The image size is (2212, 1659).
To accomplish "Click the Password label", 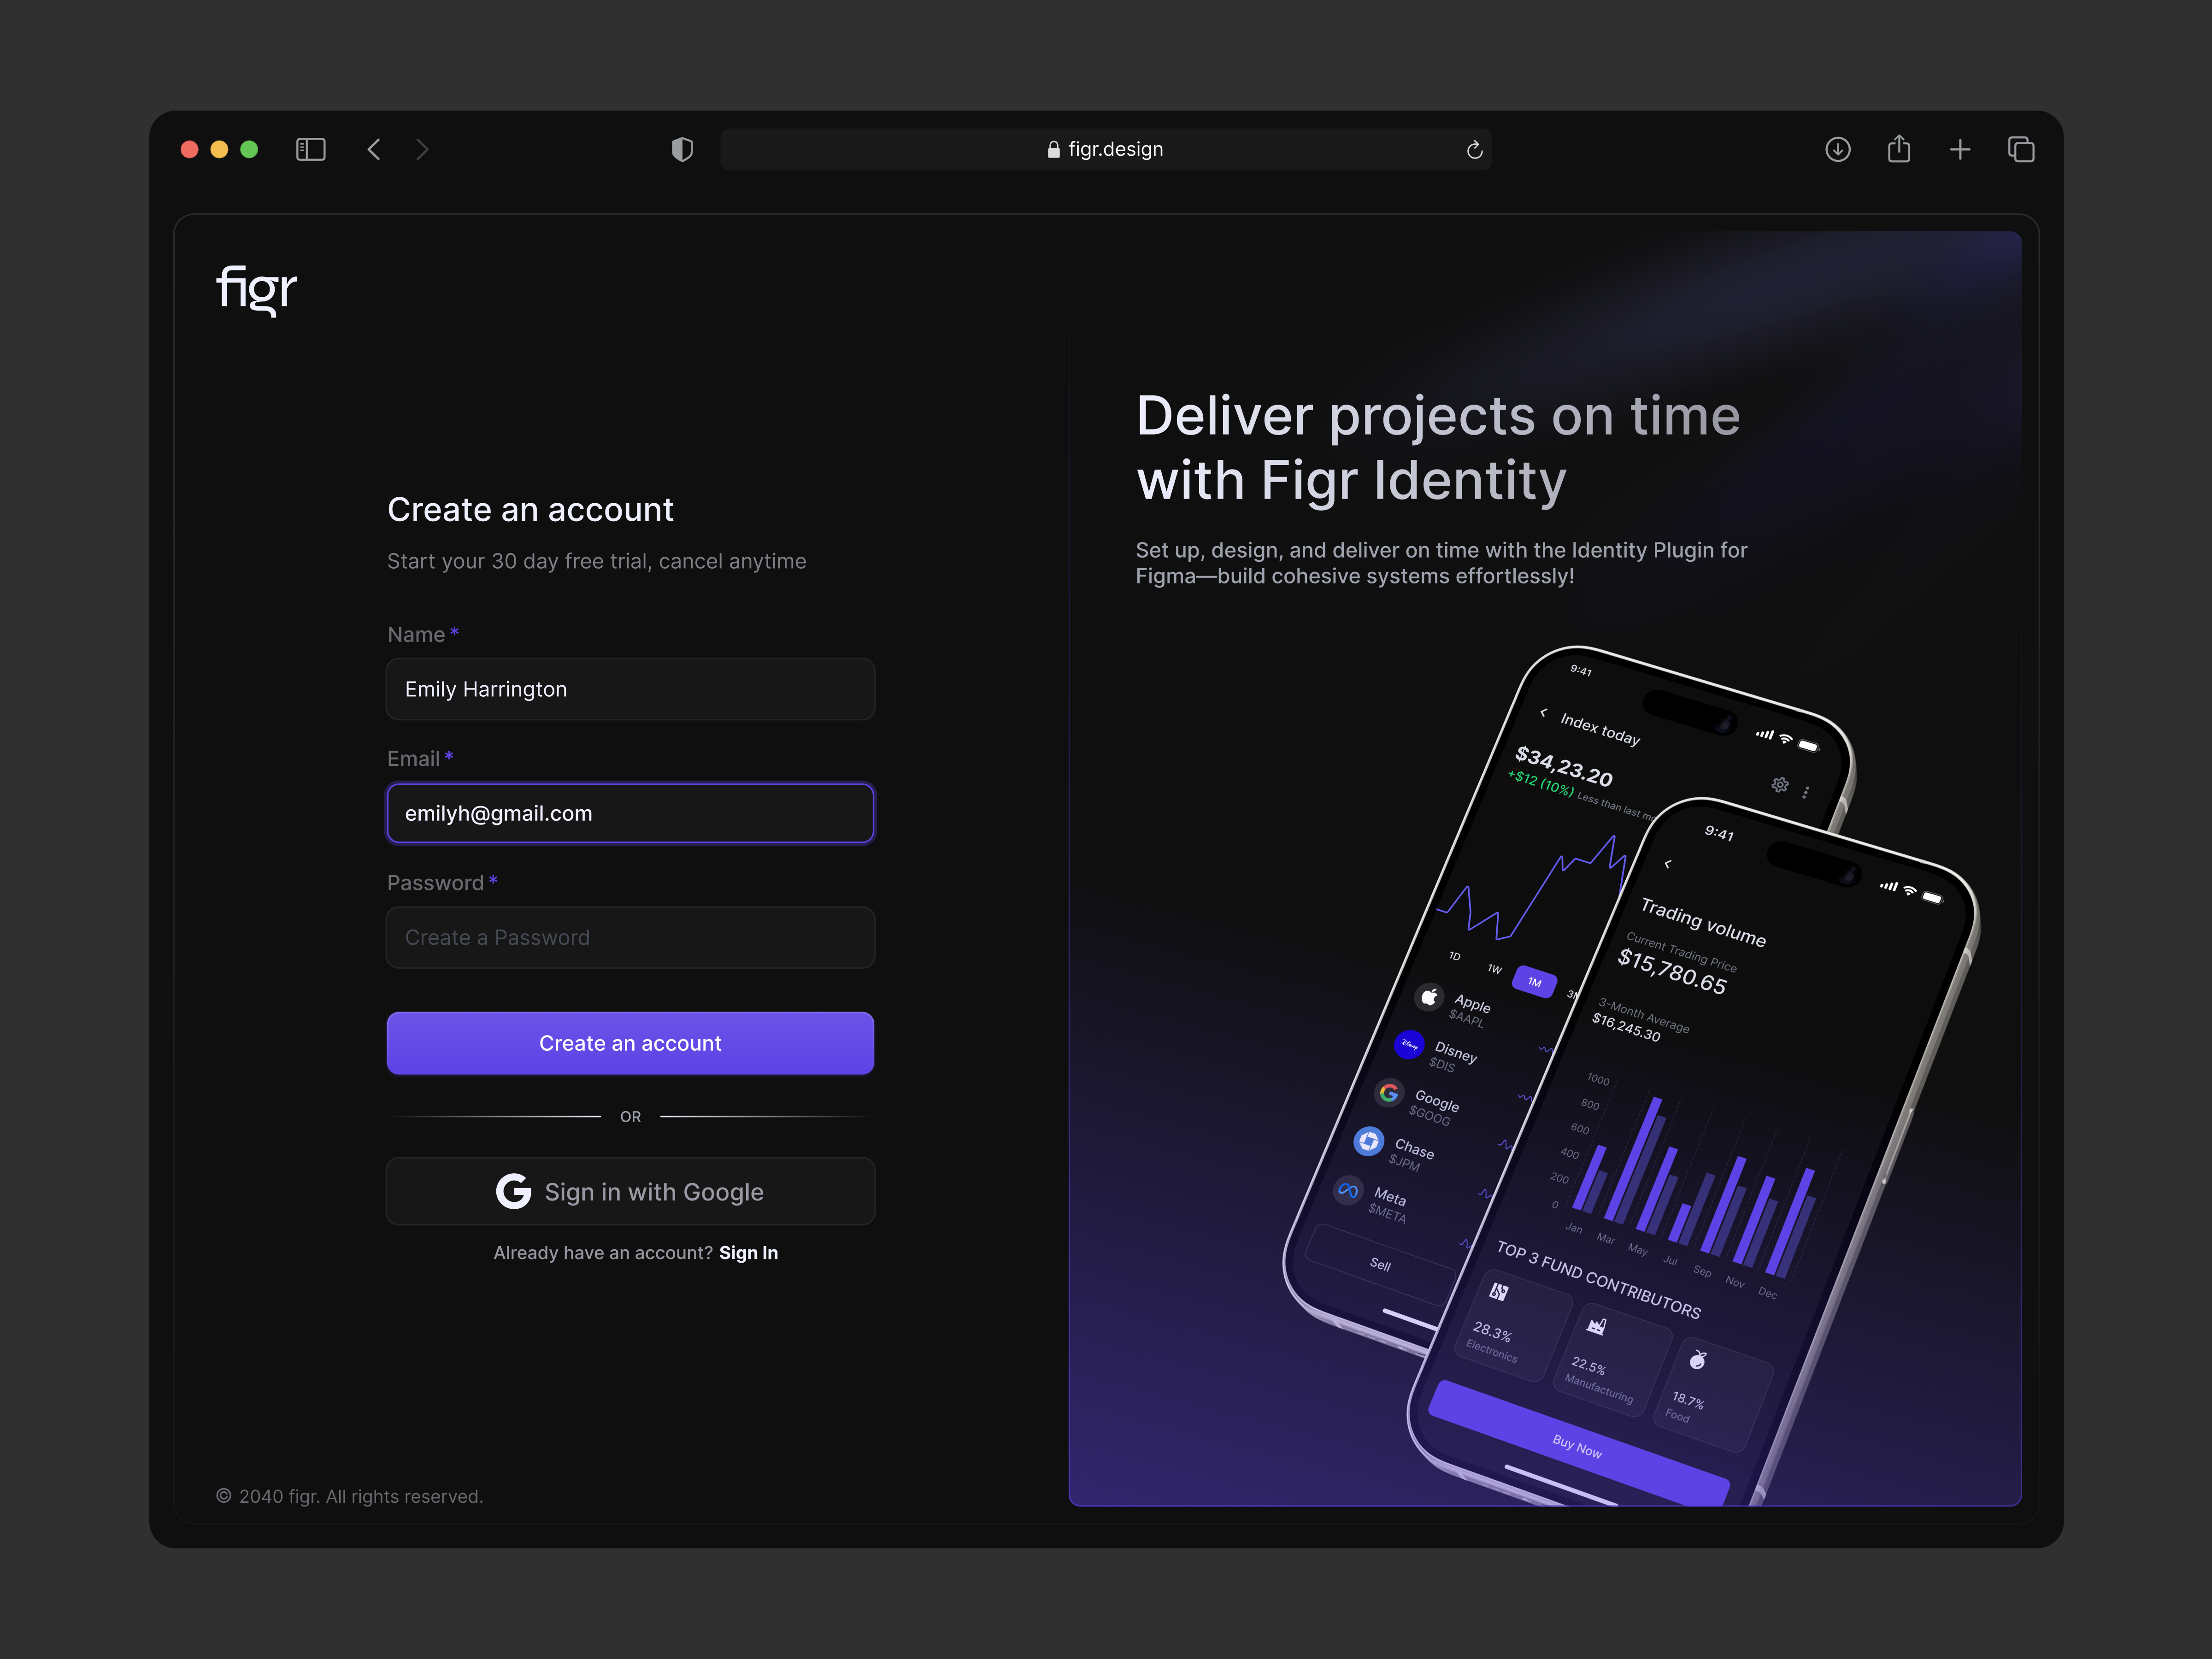I will [x=435, y=883].
